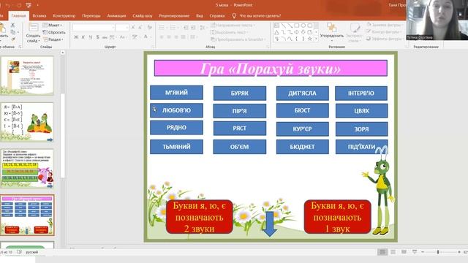This screenshot has height=263, width=468.
Task: Decrease list indent level icon
Action: tap(186, 28)
